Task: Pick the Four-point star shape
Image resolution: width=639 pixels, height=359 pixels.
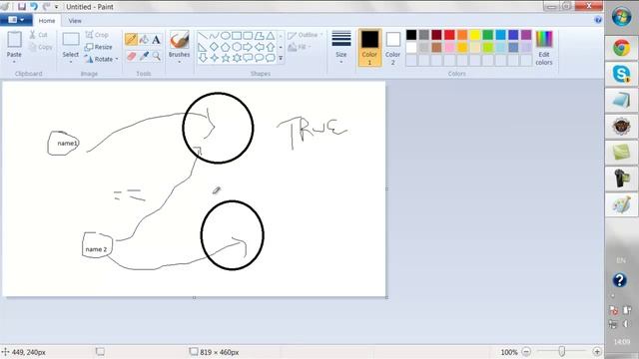Action: point(214,58)
